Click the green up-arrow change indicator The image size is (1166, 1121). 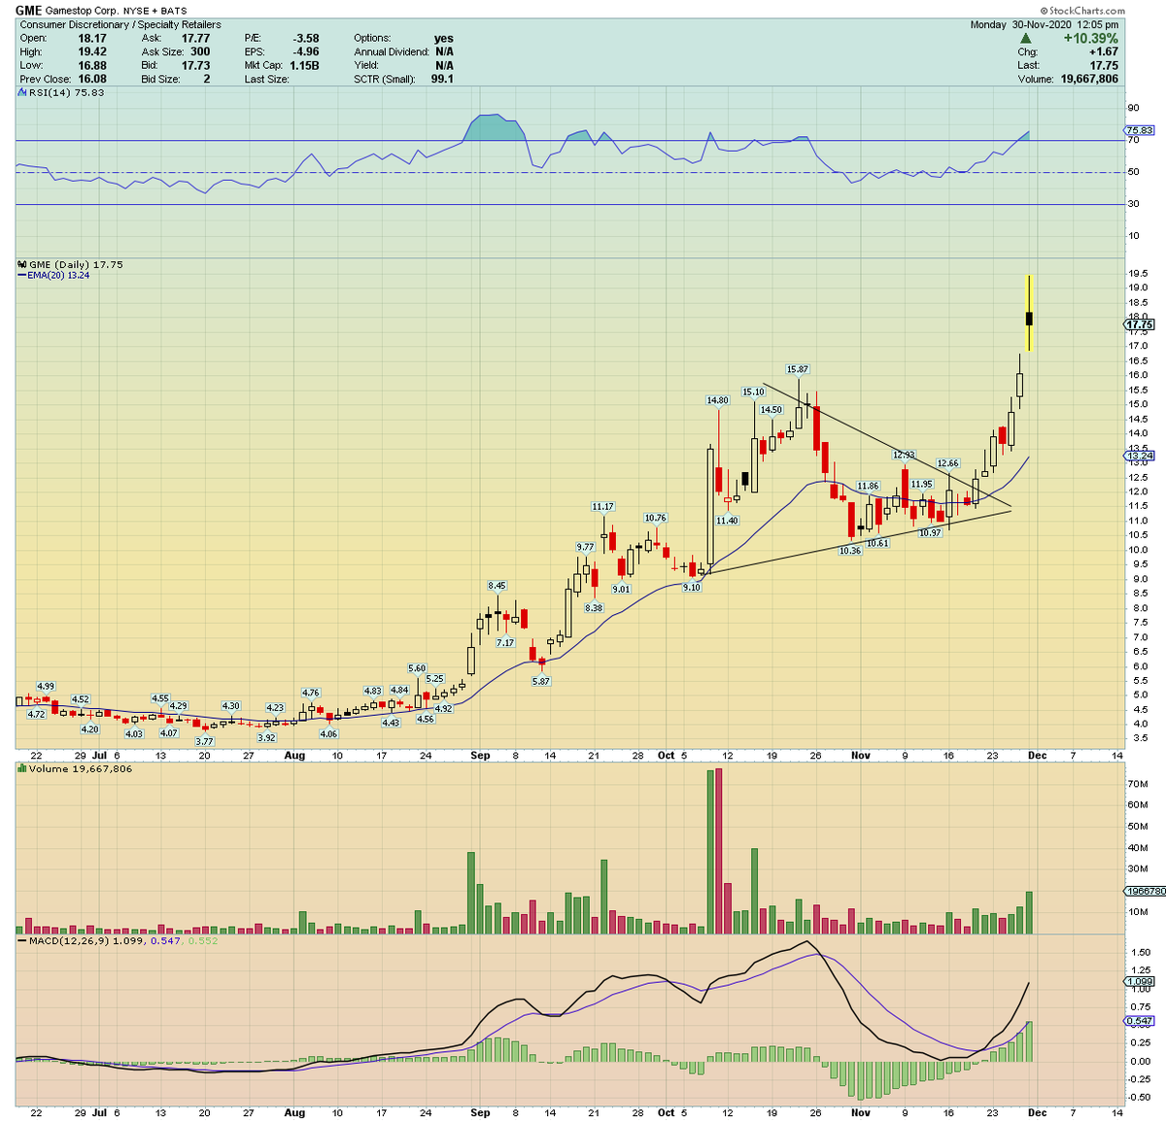1026,39
